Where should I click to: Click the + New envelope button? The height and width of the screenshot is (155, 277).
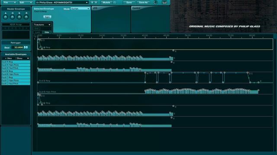8,59
